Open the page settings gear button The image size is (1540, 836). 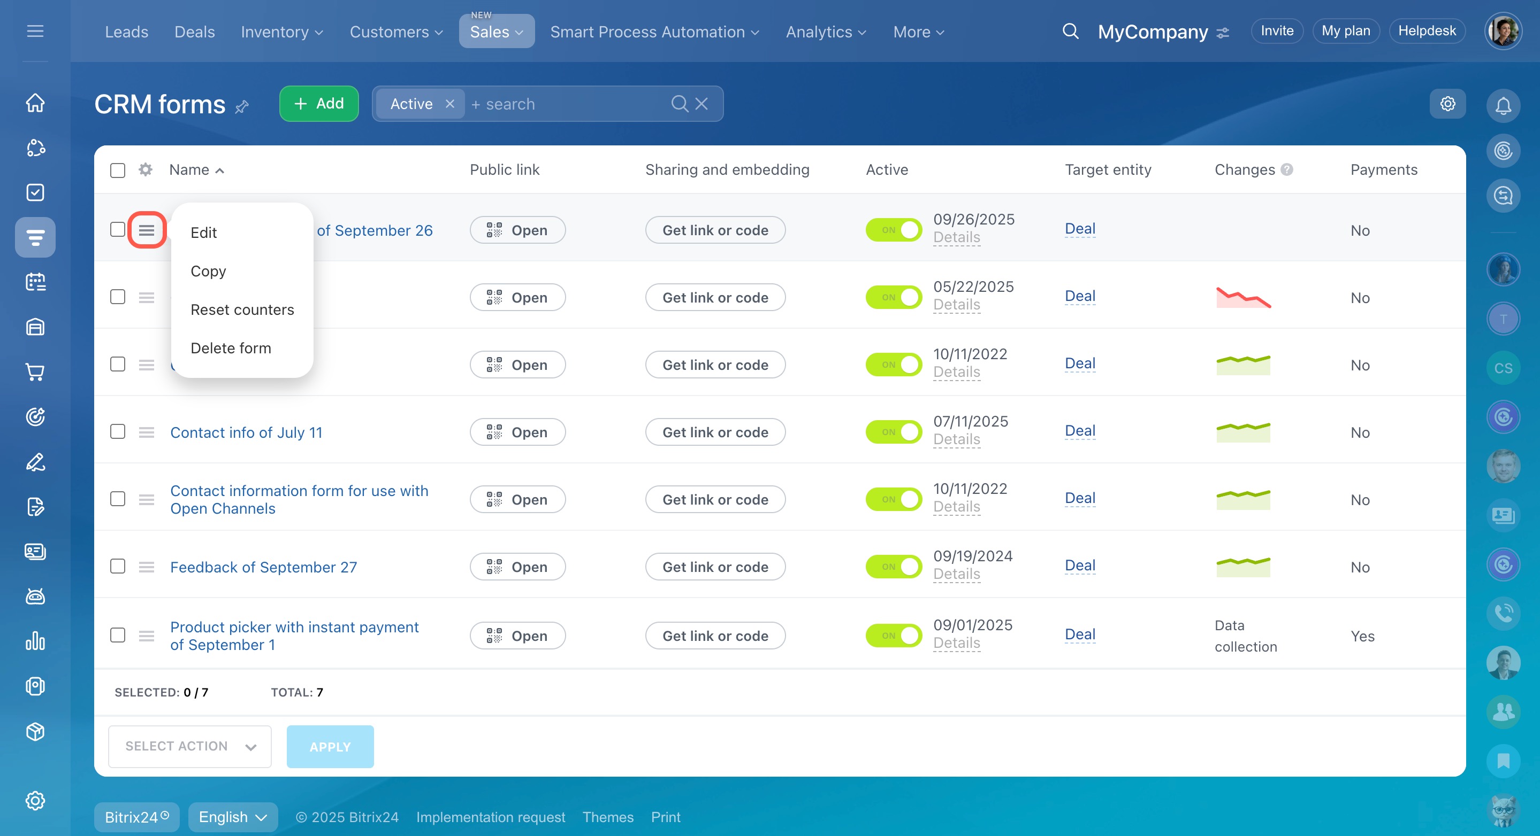click(x=1447, y=104)
